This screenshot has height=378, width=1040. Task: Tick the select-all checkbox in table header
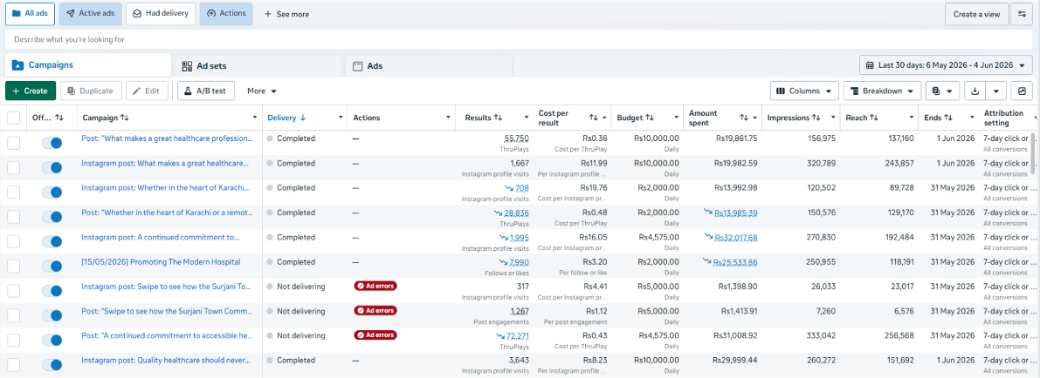13,118
